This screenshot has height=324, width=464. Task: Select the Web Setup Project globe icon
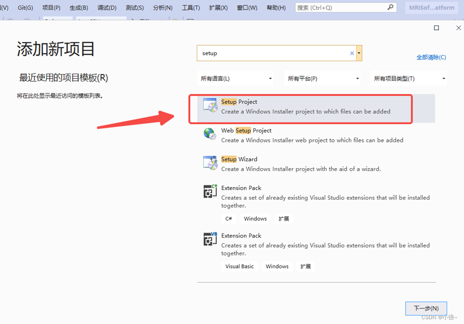click(210, 134)
